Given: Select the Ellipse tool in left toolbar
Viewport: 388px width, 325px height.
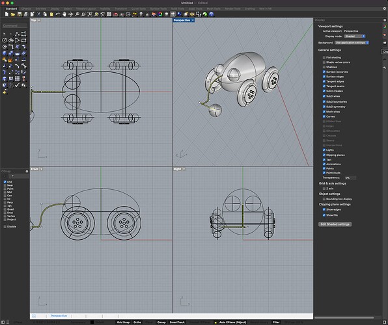Looking at the screenshot, I should (11, 40).
